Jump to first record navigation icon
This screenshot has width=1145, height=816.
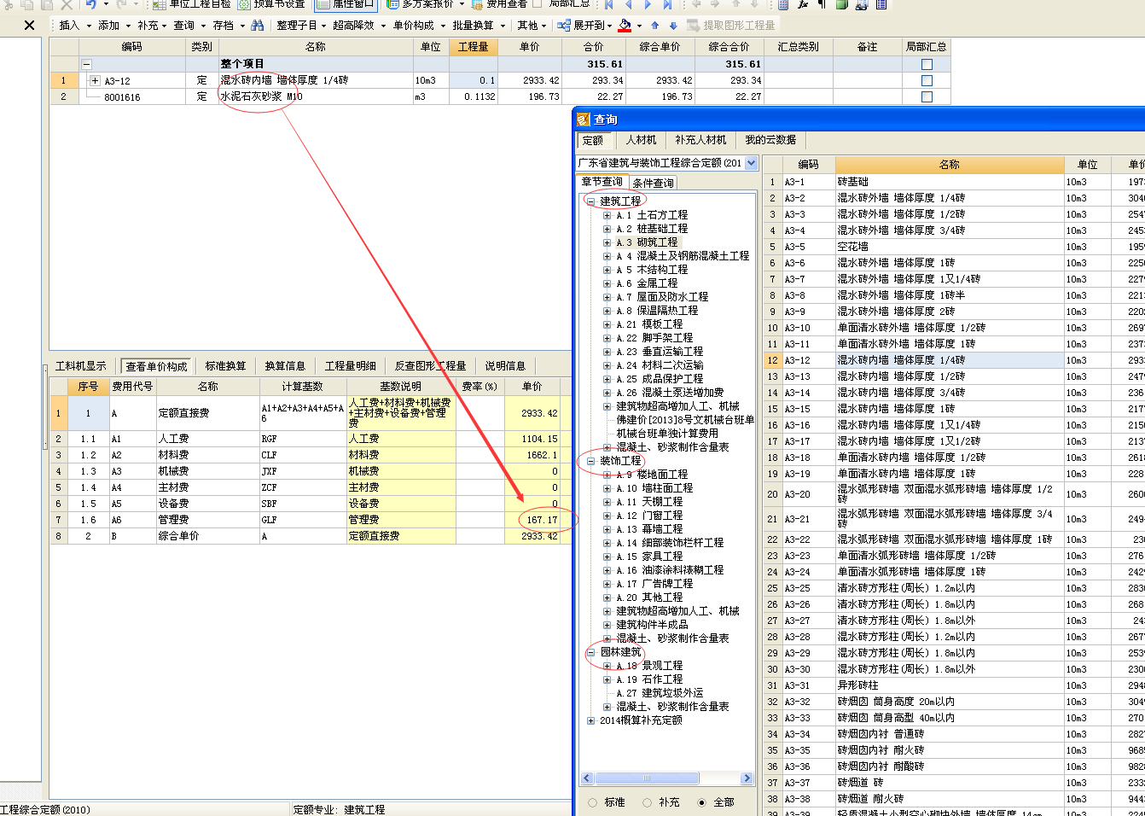coord(610,4)
